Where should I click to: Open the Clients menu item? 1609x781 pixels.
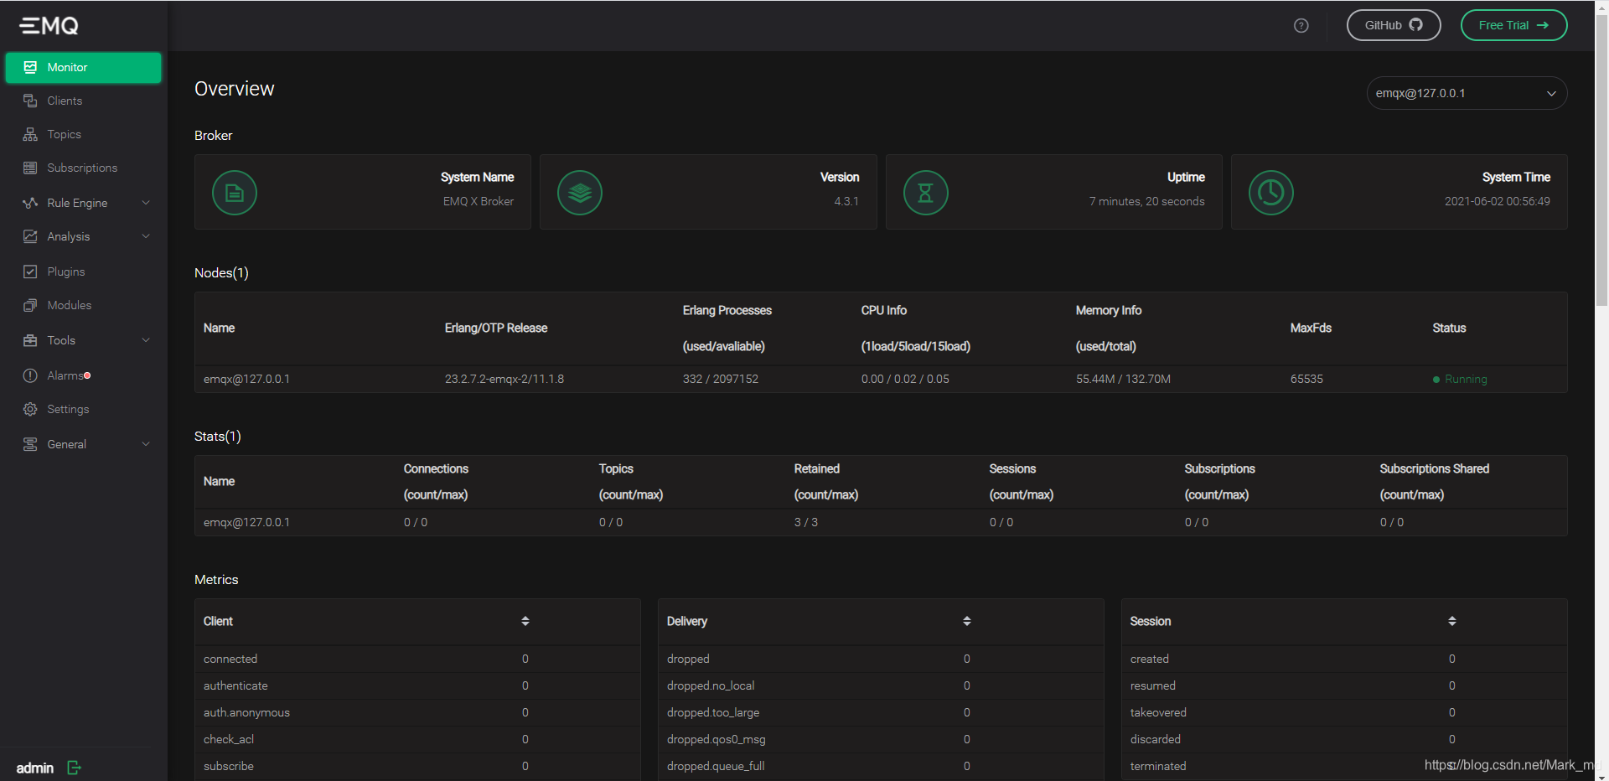pos(82,101)
